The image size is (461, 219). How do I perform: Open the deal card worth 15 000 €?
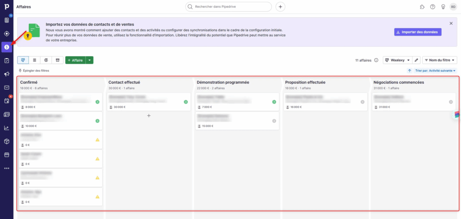point(237,121)
